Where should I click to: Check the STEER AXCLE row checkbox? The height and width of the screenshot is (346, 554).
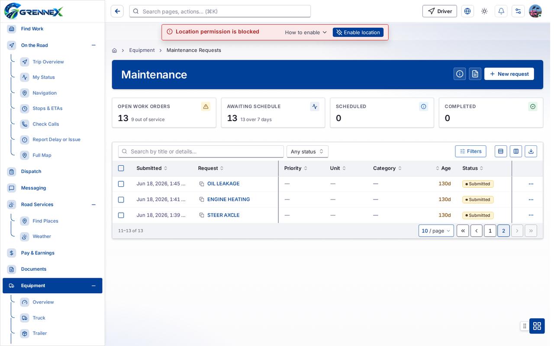point(121,215)
